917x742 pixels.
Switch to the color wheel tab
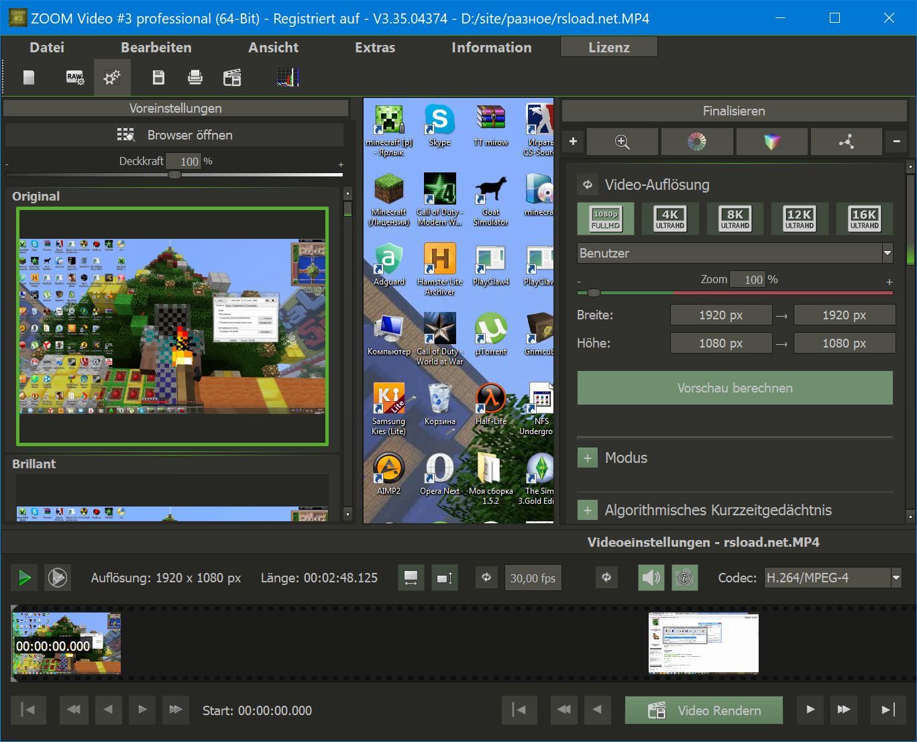pyautogui.click(x=697, y=142)
